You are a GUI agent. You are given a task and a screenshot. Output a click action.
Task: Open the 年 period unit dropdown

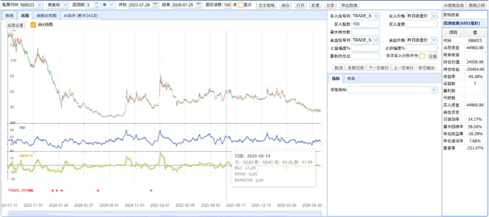point(112,5)
